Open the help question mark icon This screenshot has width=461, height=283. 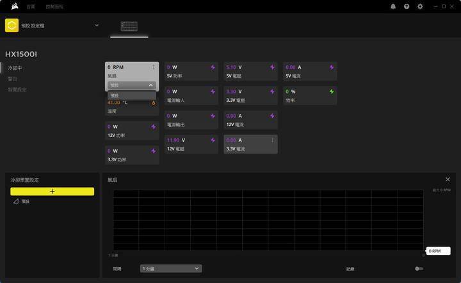pos(407,6)
